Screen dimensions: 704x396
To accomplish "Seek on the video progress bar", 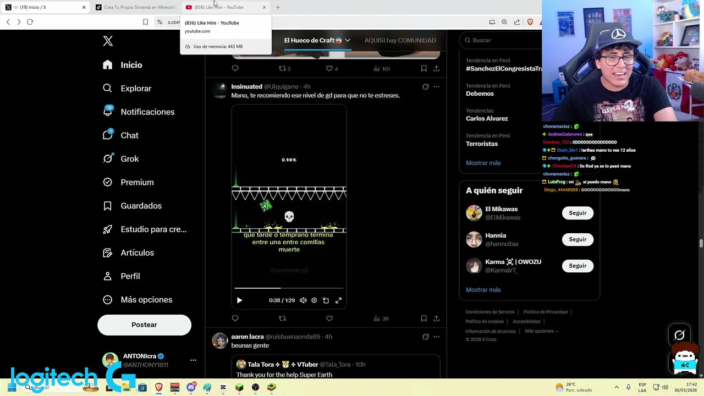I will 289,288.
